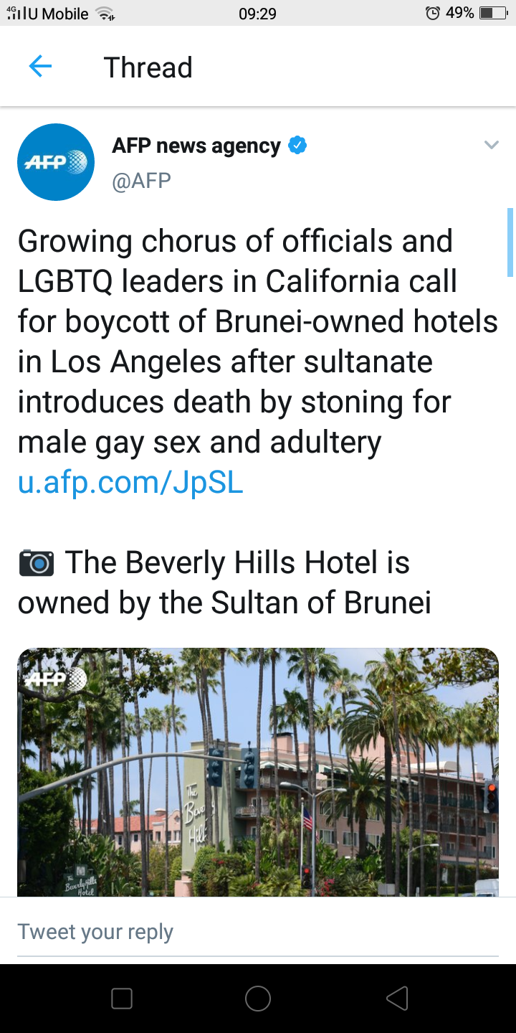Tap the battery indicator in status bar
Viewport: 516px width, 1033px height.
tap(492, 13)
